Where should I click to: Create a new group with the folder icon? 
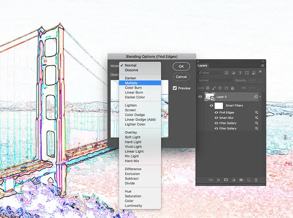pyautogui.click(x=241, y=180)
